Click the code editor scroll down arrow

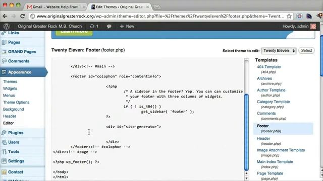[x=246, y=178]
